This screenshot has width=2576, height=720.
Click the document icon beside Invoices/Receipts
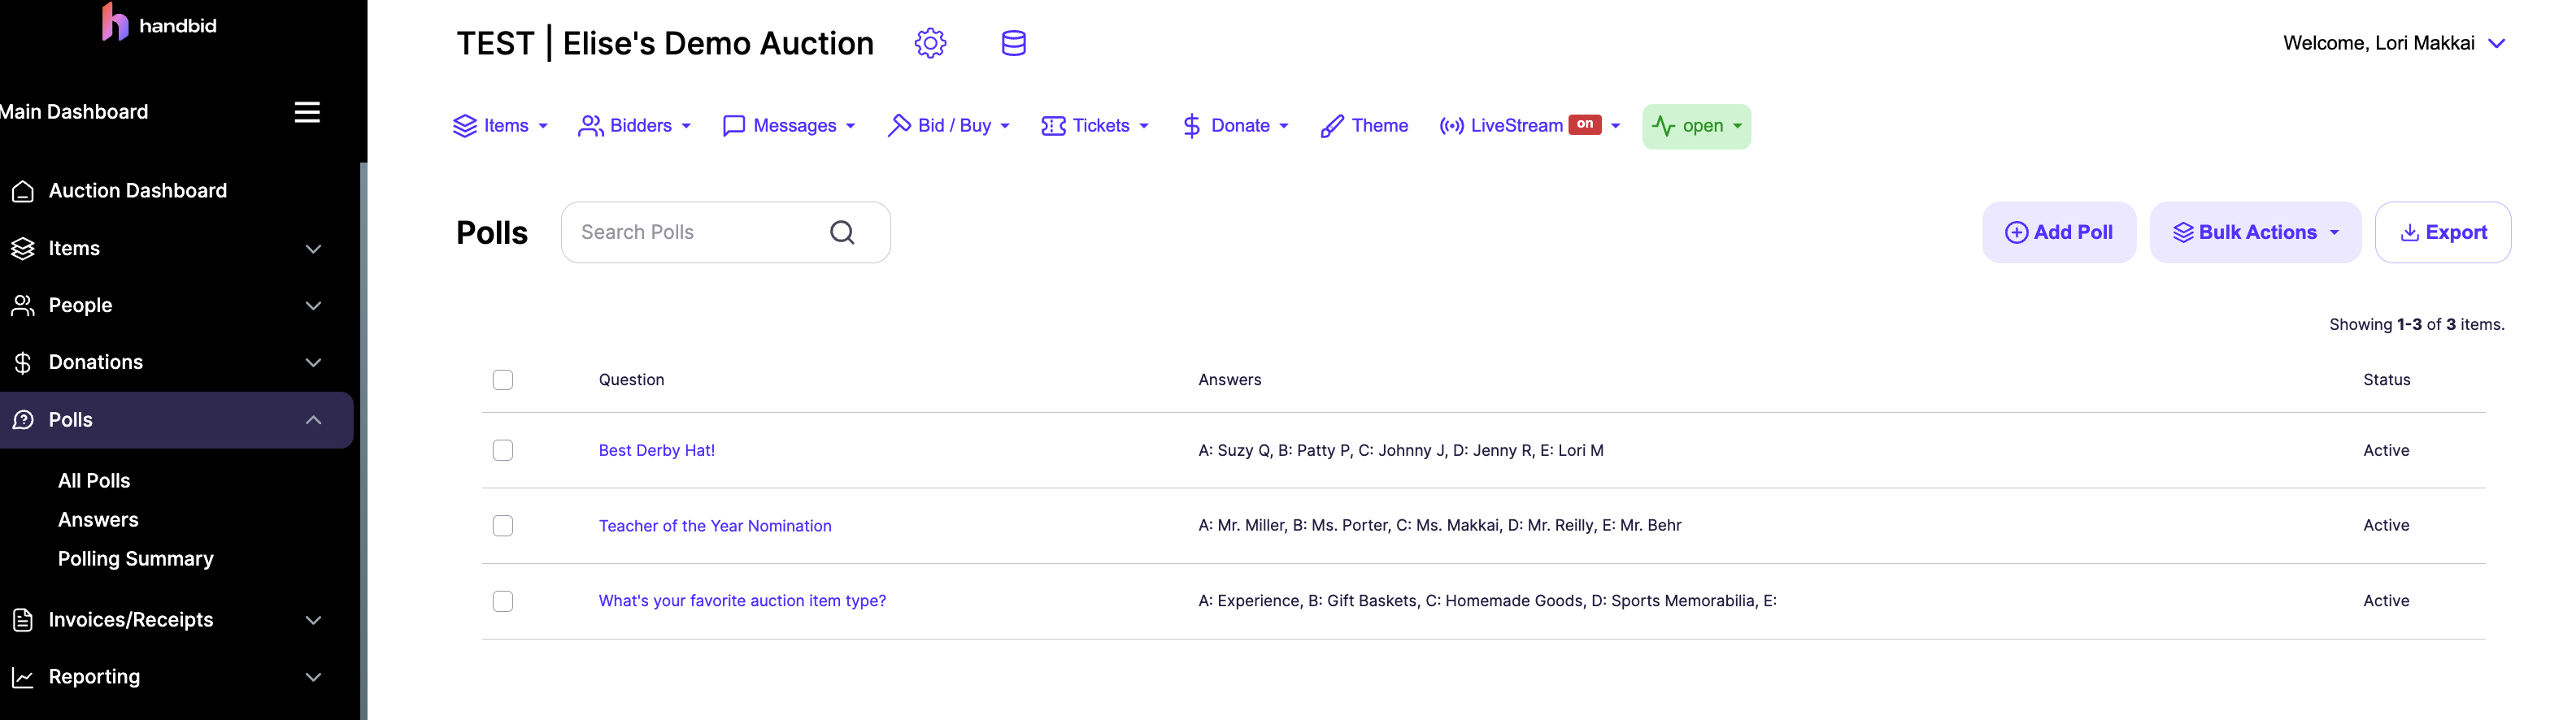click(x=23, y=620)
